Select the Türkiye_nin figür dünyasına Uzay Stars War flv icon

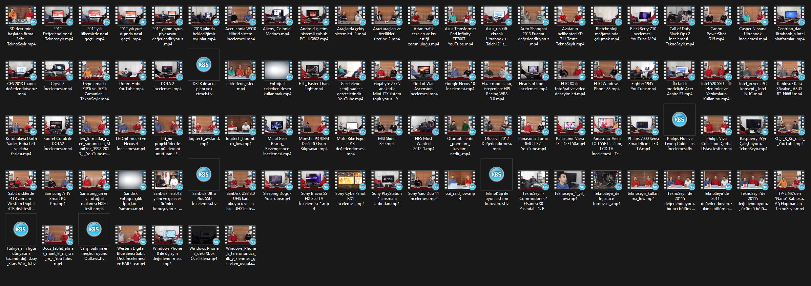coord(21,229)
